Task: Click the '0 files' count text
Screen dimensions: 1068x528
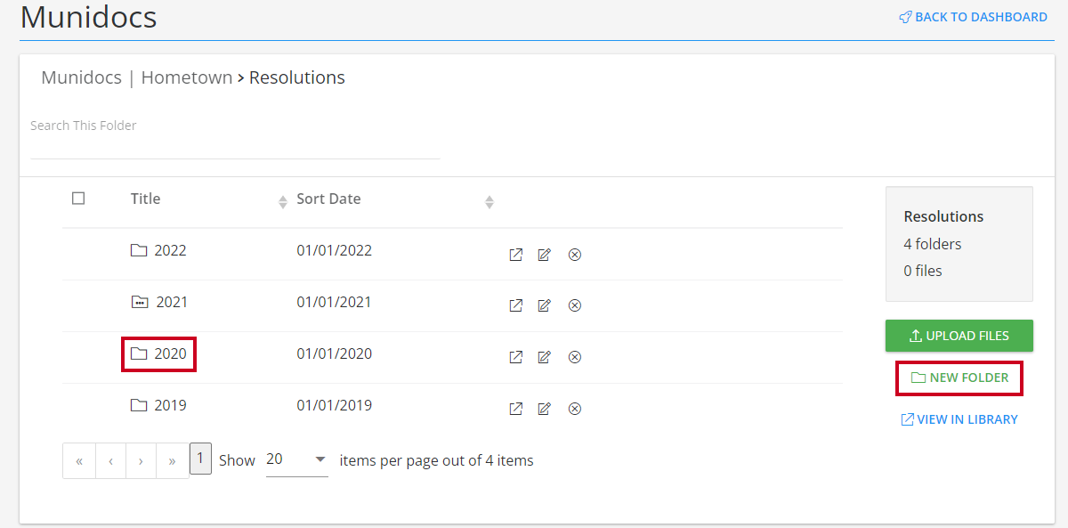Action: pyautogui.click(x=923, y=271)
